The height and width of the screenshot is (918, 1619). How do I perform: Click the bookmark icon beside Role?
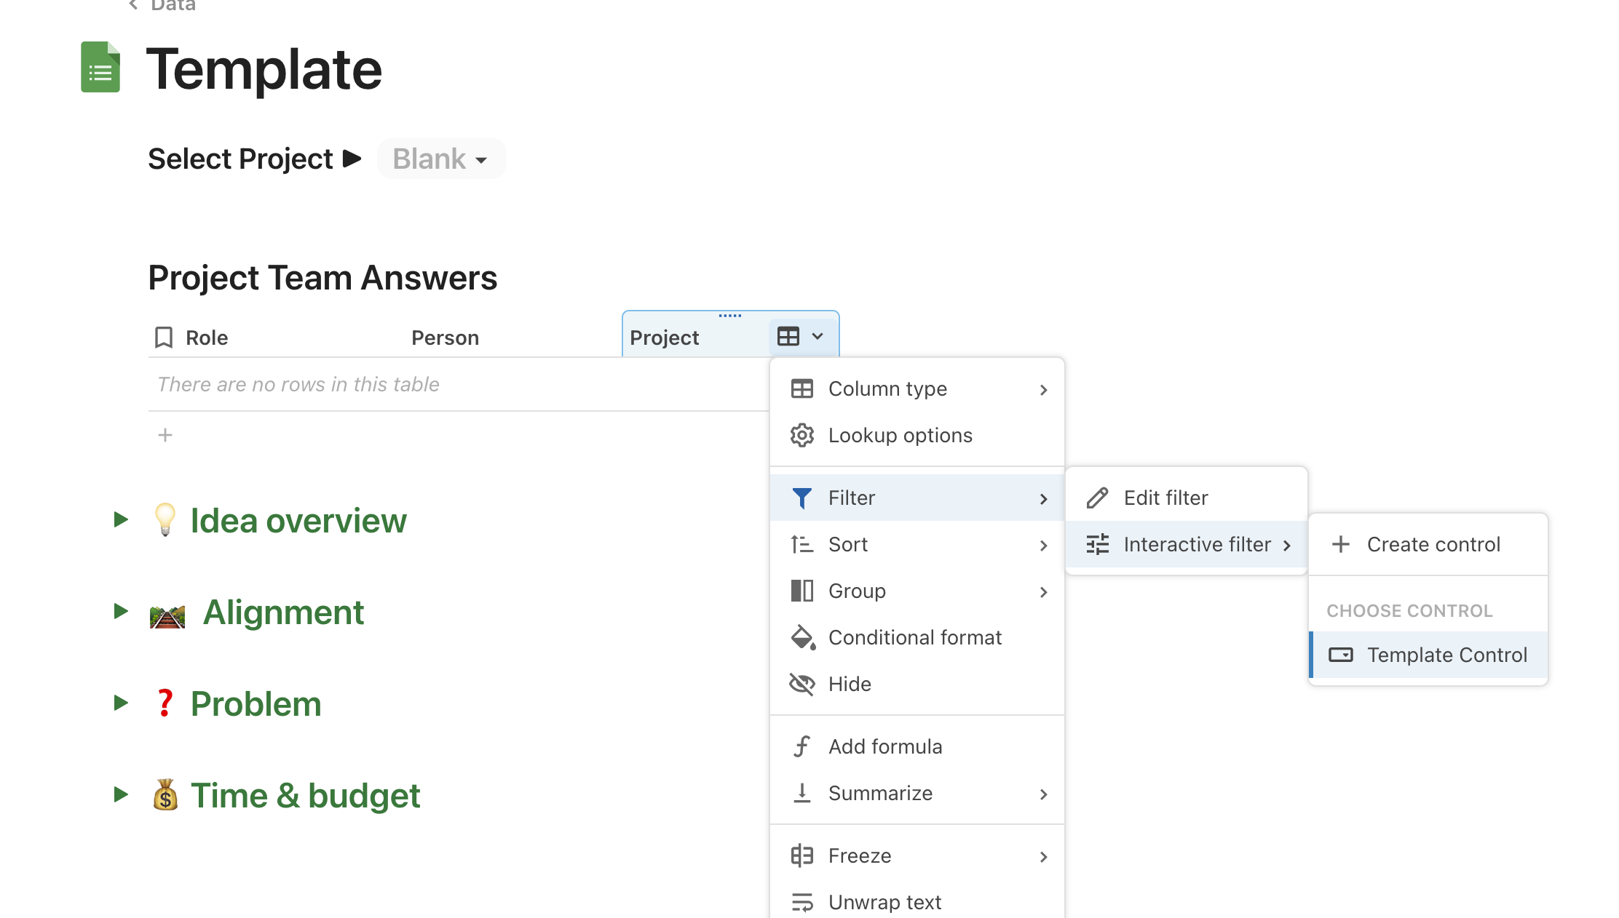(x=164, y=338)
